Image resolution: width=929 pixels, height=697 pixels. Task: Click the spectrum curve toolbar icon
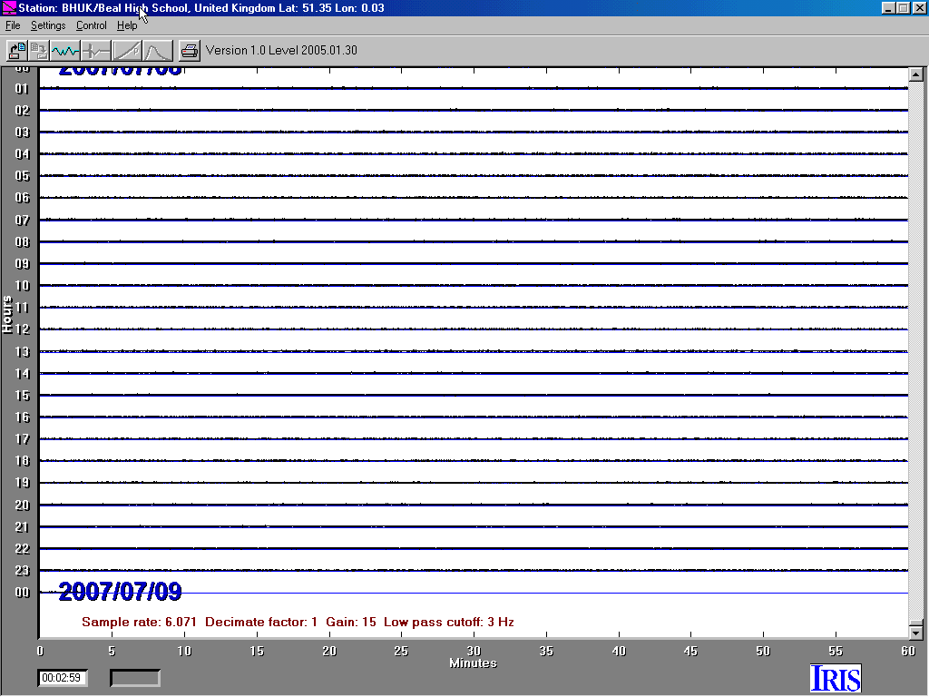click(x=158, y=50)
